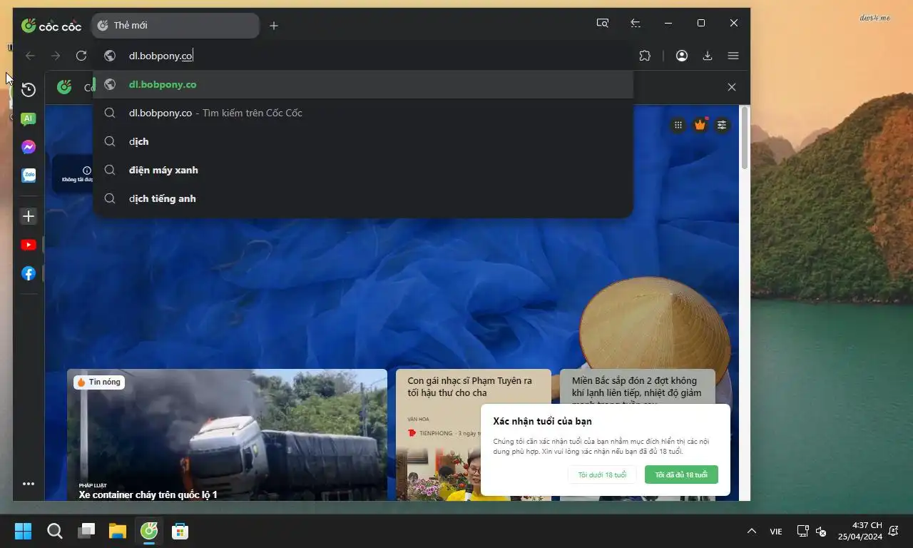The width and height of the screenshot is (913, 548).
Task: Select the 'điện máy xanh' suggestion
Action: (364, 170)
